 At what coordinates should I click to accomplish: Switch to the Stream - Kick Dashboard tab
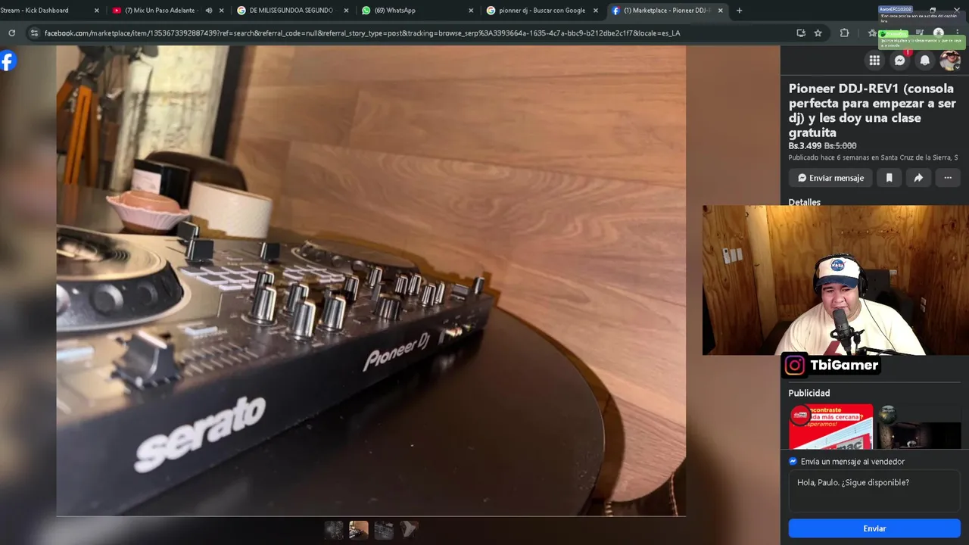pos(45,11)
